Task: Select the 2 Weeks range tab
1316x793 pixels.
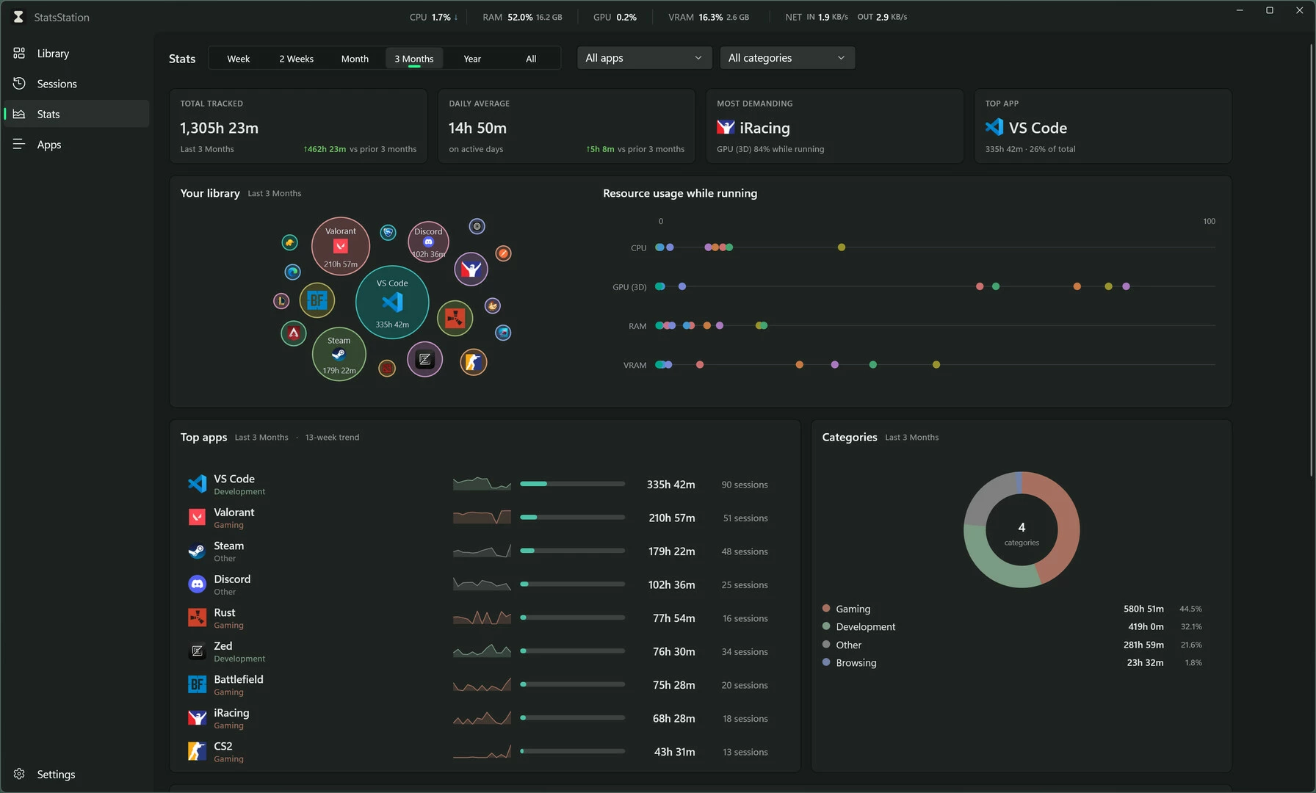Action: pos(296,59)
